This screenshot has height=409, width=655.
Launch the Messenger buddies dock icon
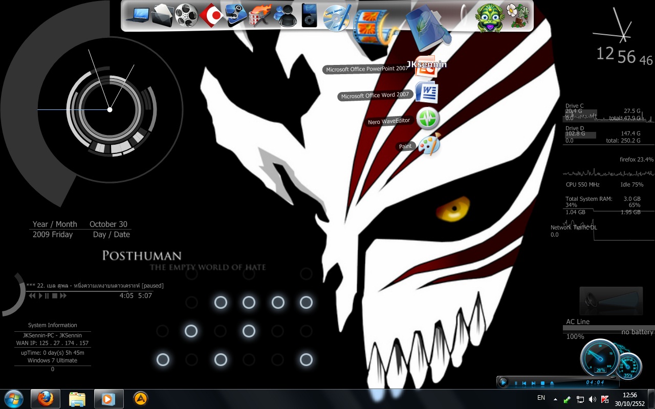point(285,16)
